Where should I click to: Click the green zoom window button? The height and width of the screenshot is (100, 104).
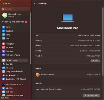[9, 4]
